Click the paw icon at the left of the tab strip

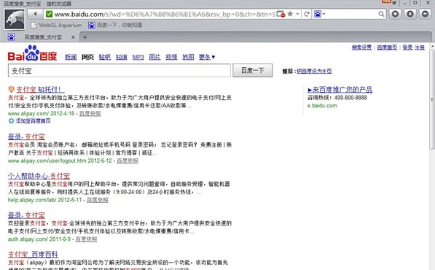[x=12, y=36]
